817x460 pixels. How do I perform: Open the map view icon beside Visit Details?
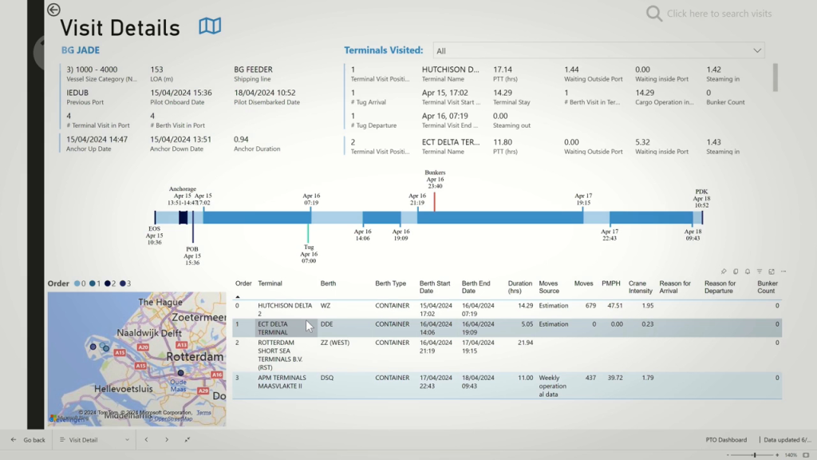[210, 26]
